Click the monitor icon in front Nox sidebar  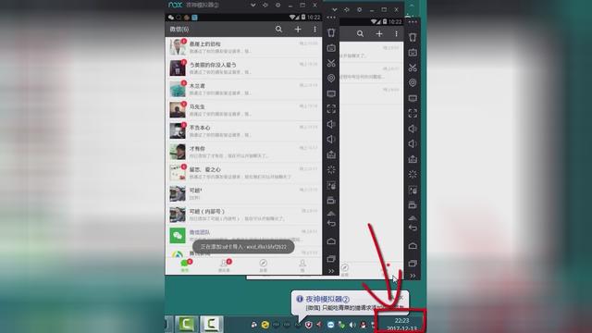tap(331, 93)
